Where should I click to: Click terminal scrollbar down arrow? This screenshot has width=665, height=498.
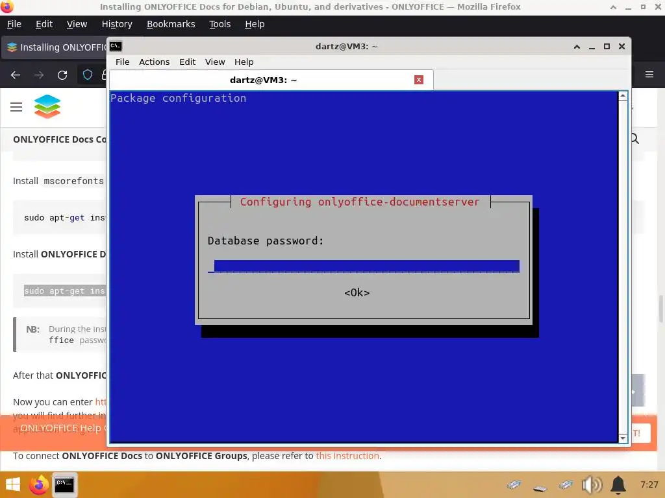(x=623, y=438)
